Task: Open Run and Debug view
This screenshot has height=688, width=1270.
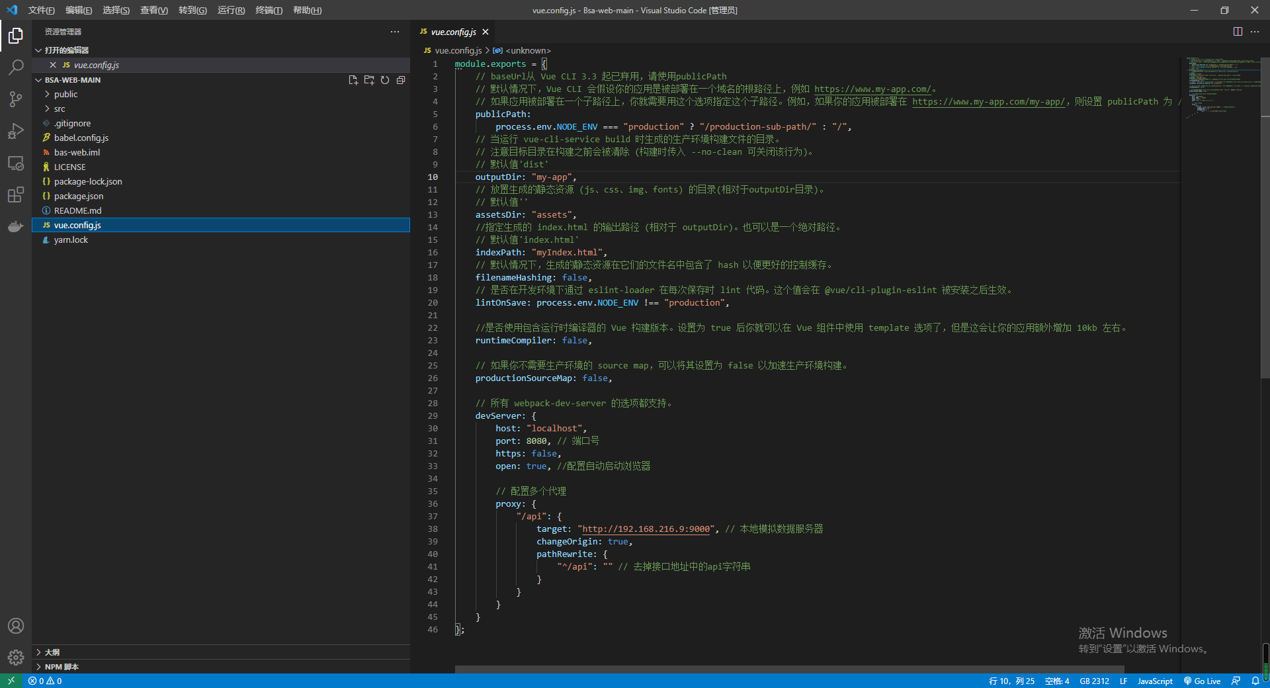Action: pyautogui.click(x=16, y=131)
